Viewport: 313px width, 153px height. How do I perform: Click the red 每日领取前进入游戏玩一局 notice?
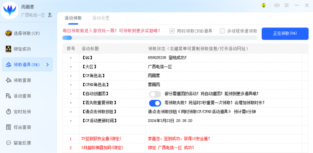tap(111, 31)
